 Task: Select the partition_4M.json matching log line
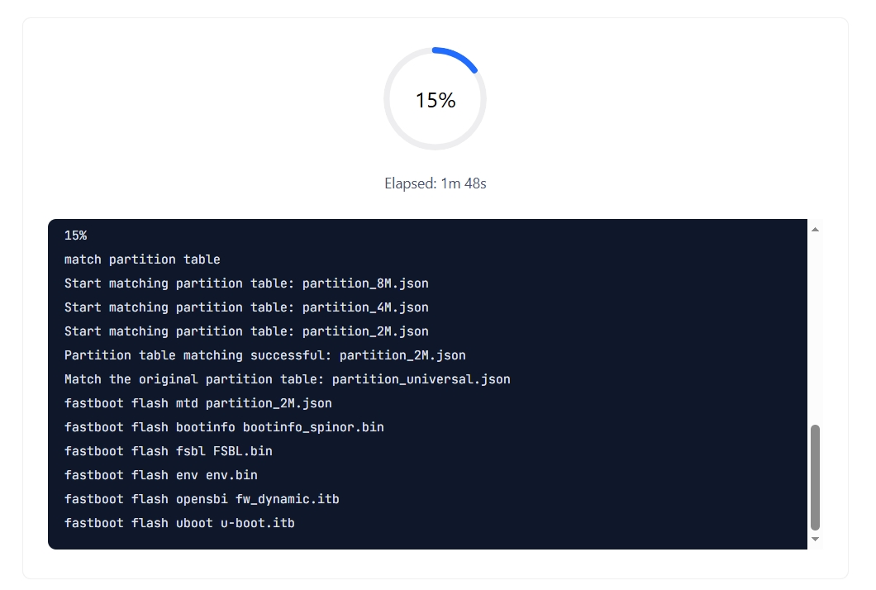246,307
